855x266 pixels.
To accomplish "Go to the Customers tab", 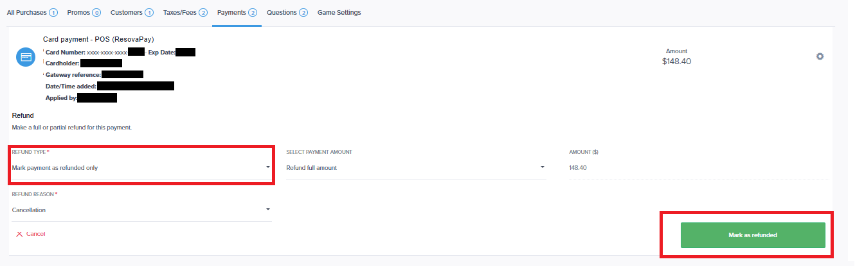I will tap(132, 13).
